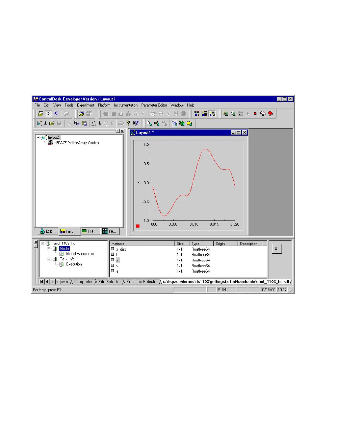Select Model Parameters in the tree
This screenshot has height=439, width=362.
tap(80, 254)
